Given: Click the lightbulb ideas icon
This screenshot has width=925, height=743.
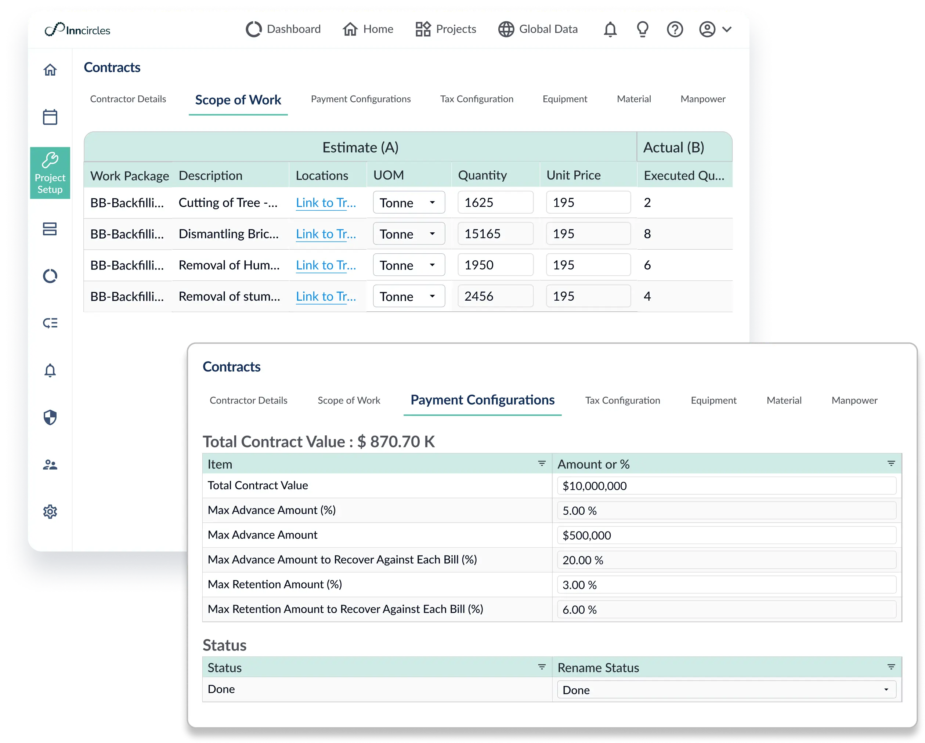Looking at the screenshot, I should pos(642,30).
